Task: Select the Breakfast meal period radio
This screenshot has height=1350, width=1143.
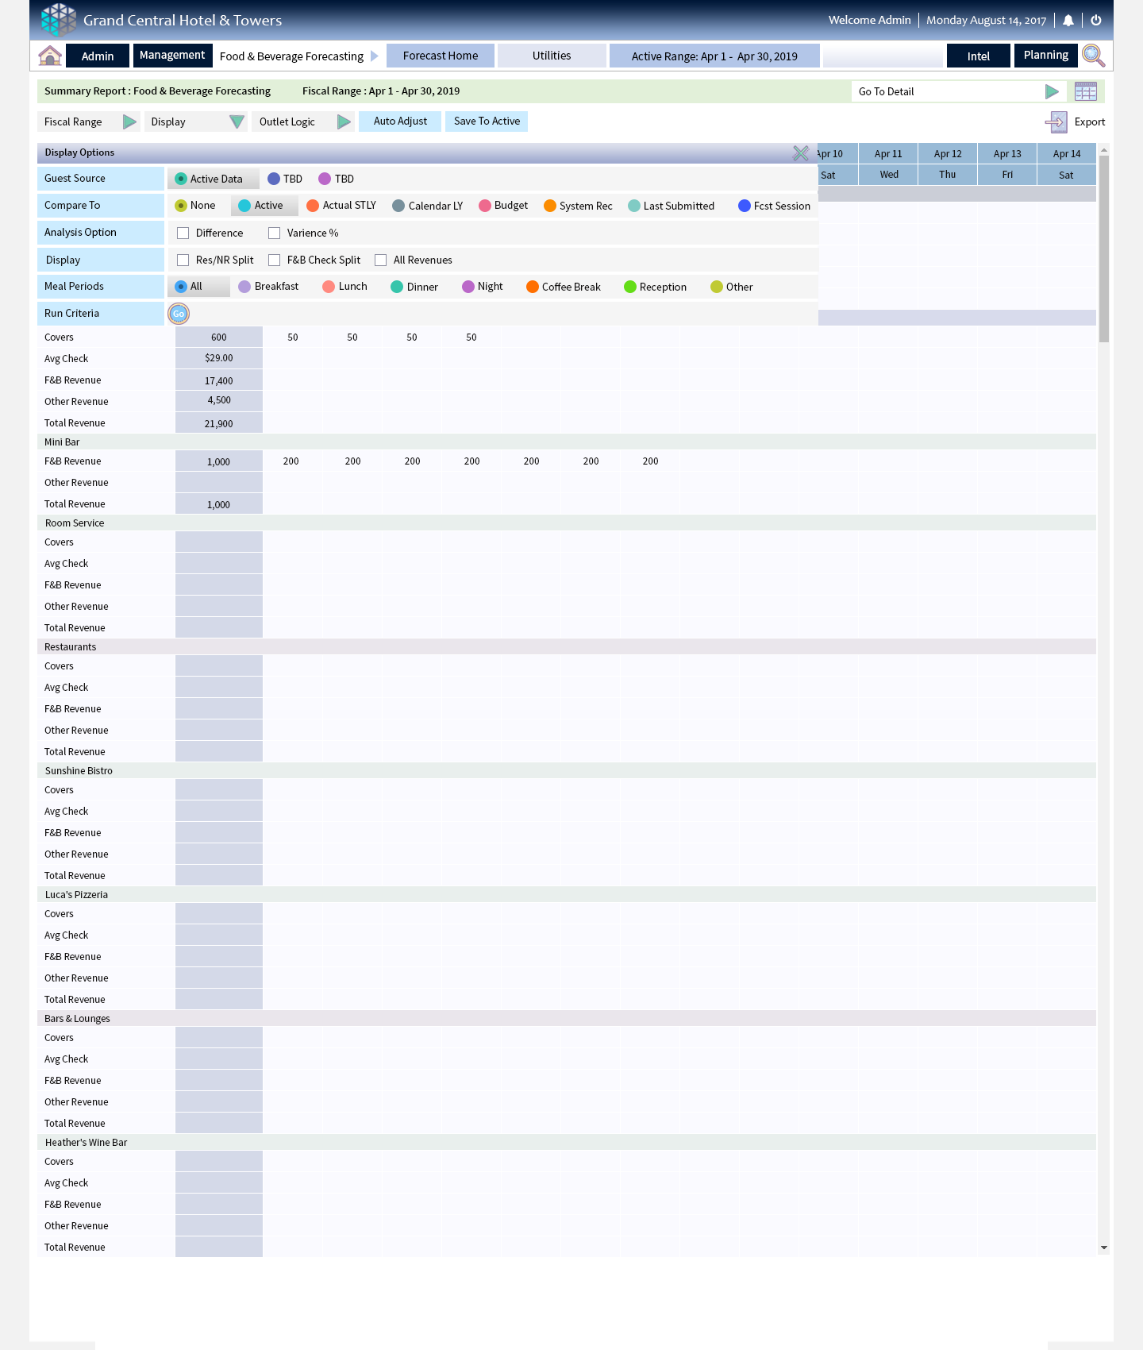Action: tap(244, 287)
